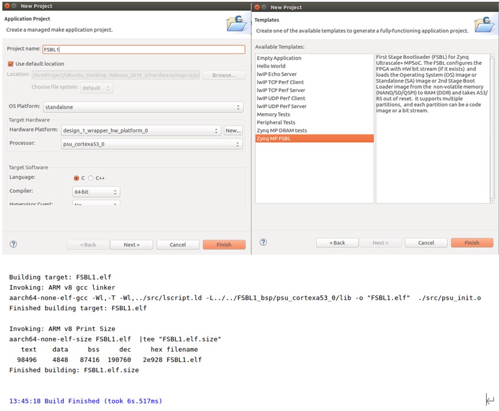Viewport: 499px width, 411px height.
Task: Click Finish in Application Project dialog
Action: 224,245
